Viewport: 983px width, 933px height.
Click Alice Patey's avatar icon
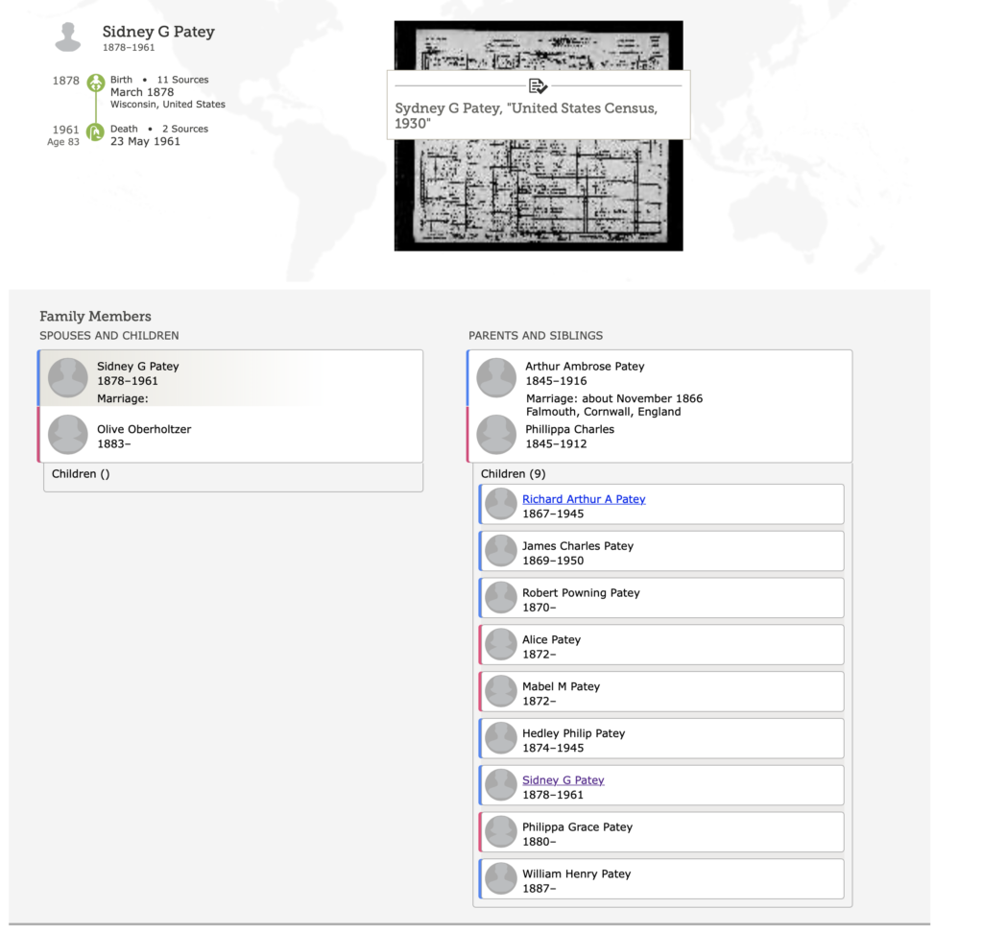pyautogui.click(x=500, y=645)
